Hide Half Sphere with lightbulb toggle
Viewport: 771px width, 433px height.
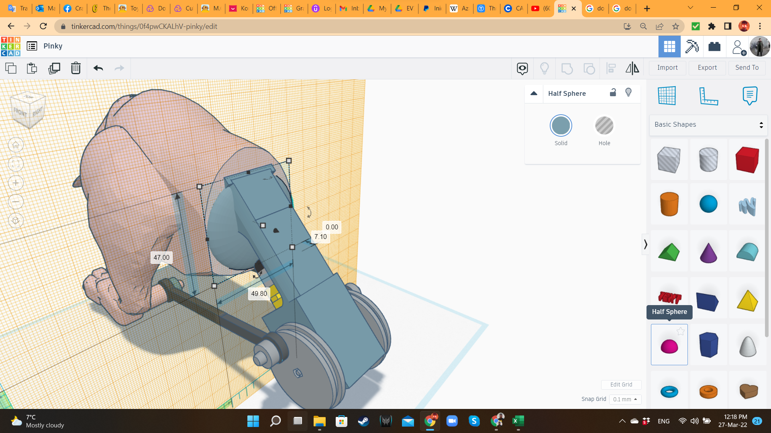[628, 93]
